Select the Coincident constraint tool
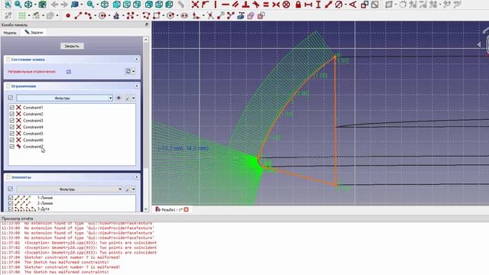This screenshot has height=275, width=489. coord(196,5)
